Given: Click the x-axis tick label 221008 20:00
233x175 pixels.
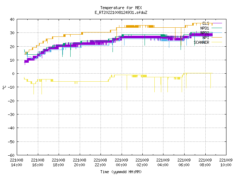Looking at the screenshot, I should pyautogui.click(x=79, y=163).
